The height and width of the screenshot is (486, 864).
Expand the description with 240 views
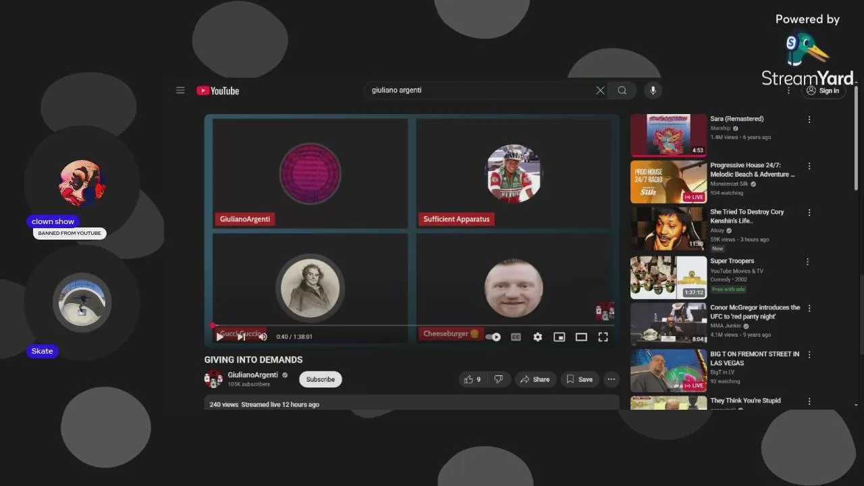click(x=412, y=403)
